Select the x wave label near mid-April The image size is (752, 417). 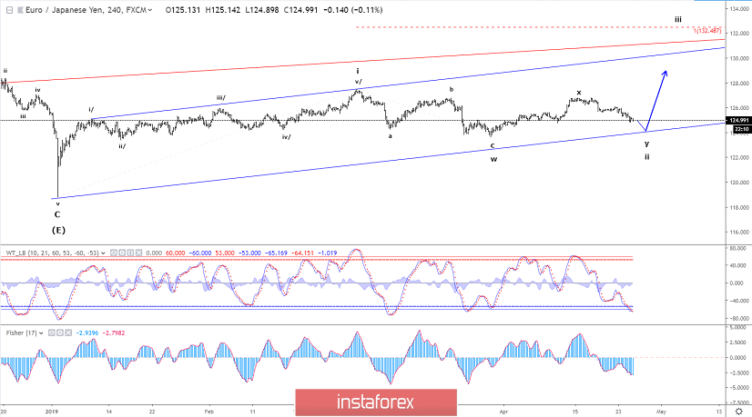coord(579,93)
